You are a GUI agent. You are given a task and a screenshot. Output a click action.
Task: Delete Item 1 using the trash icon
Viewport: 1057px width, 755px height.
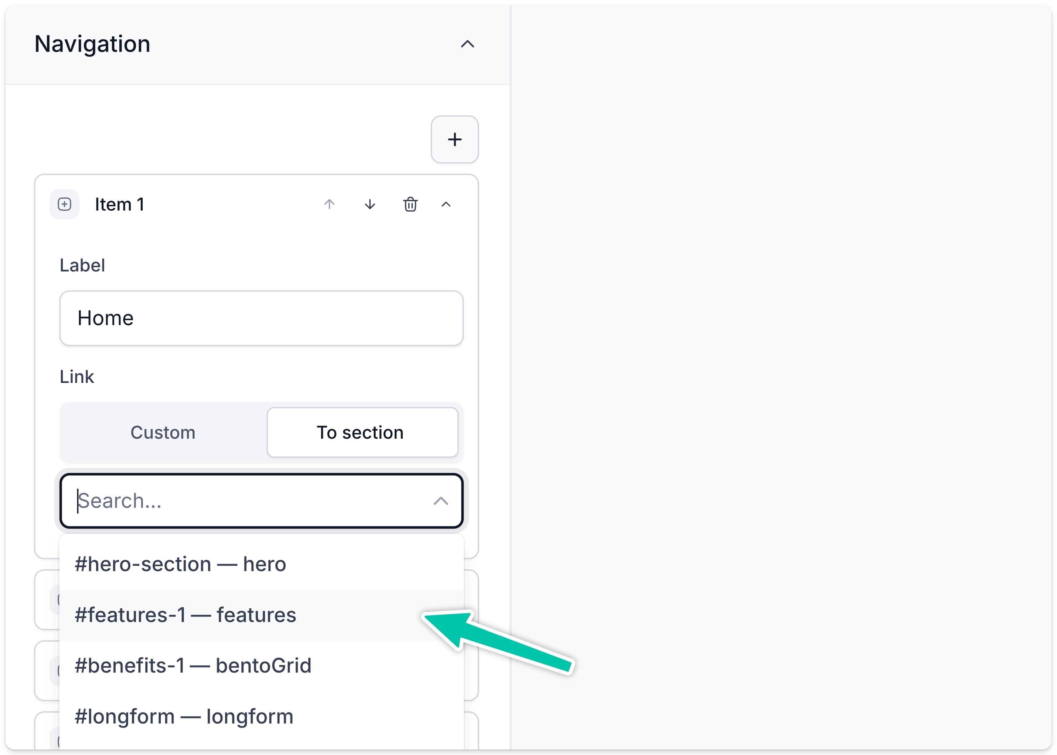(x=410, y=205)
